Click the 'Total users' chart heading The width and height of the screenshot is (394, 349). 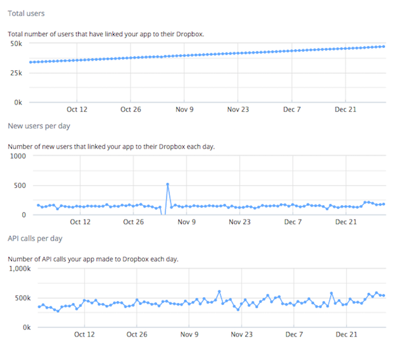[26, 13]
